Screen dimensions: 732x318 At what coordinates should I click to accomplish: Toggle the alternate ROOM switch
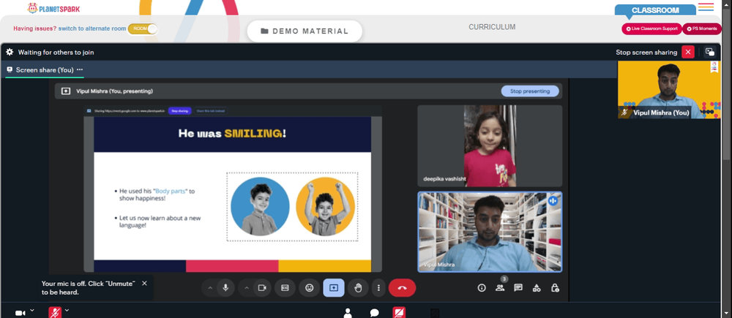click(x=143, y=29)
